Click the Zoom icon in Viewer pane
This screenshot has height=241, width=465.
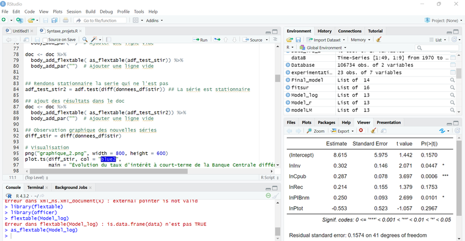click(316, 131)
